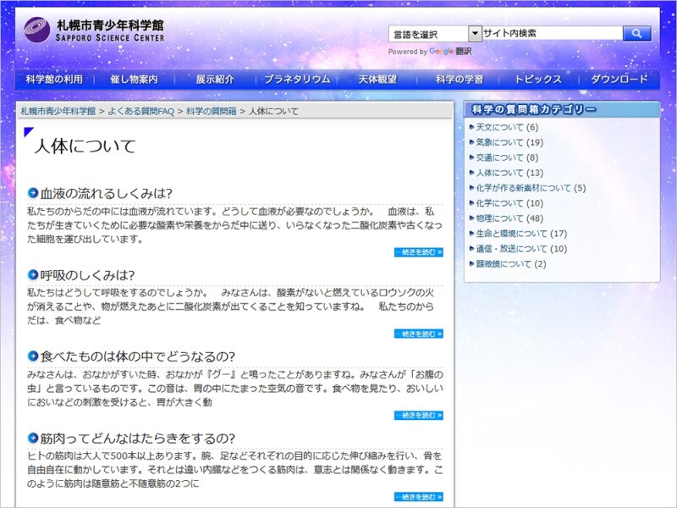Open the ダウンロード menu item
Image resolution: width=677 pixels, height=508 pixels.
coord(619,80)
